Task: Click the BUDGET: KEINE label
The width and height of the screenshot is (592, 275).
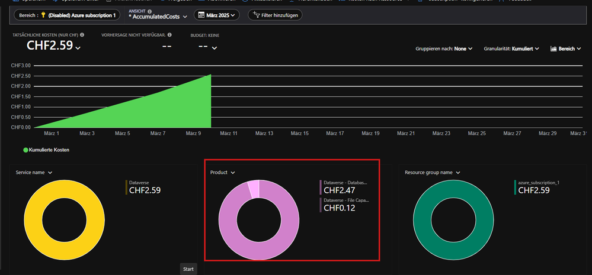Action: (x=204, y=35)
